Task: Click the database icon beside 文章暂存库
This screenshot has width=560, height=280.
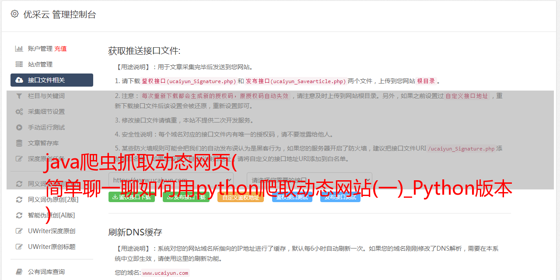Action: 19,143
